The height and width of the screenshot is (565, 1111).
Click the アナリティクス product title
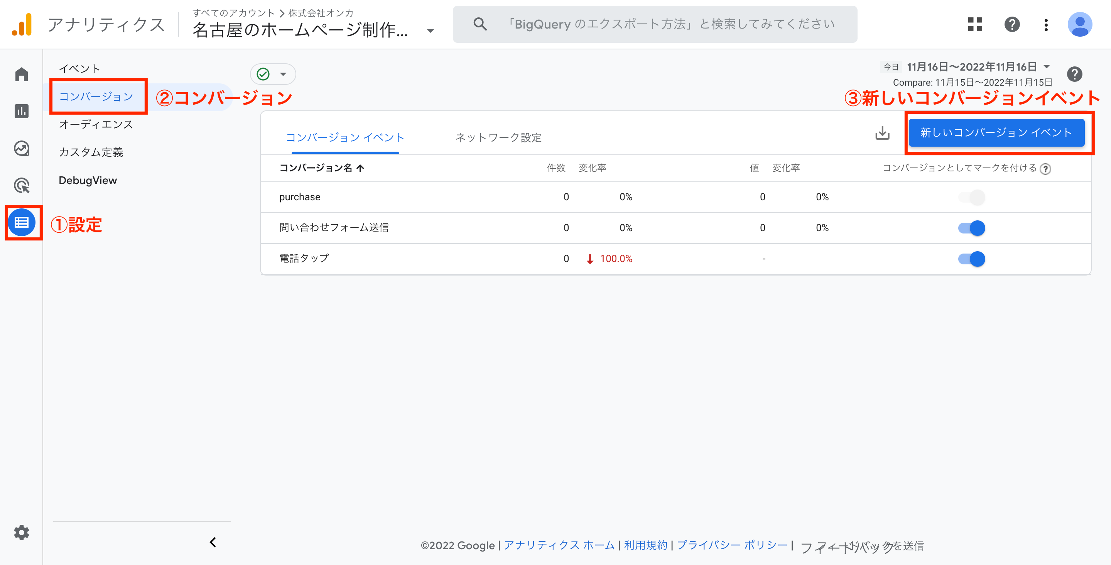pyautogui.click(x=106, y=25)
